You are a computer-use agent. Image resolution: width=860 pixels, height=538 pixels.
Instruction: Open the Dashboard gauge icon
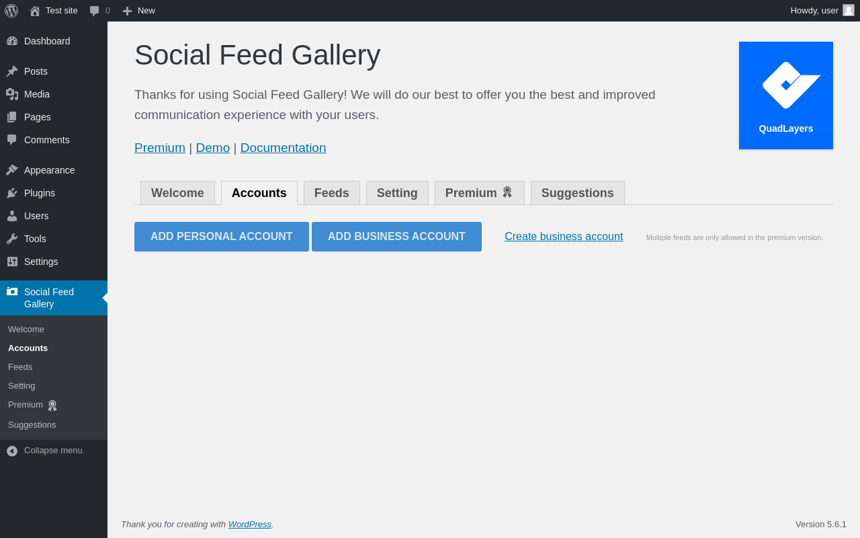[12, 41]
